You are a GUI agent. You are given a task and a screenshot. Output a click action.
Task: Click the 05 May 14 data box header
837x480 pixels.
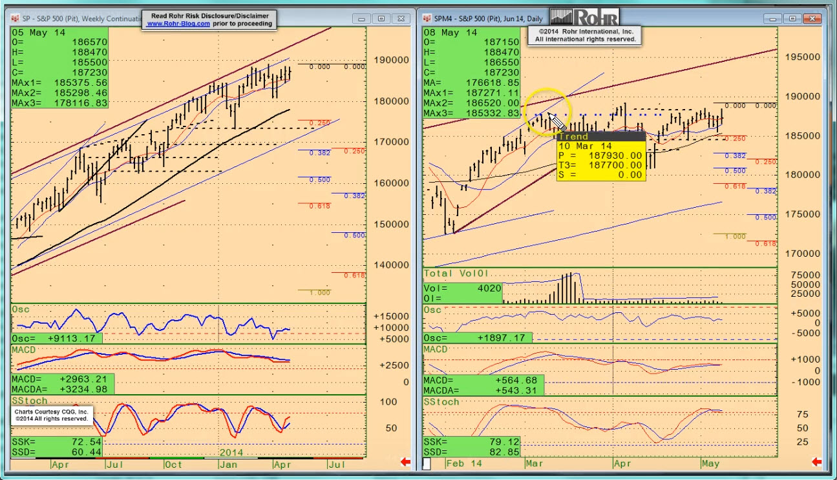tap(37, 32)
